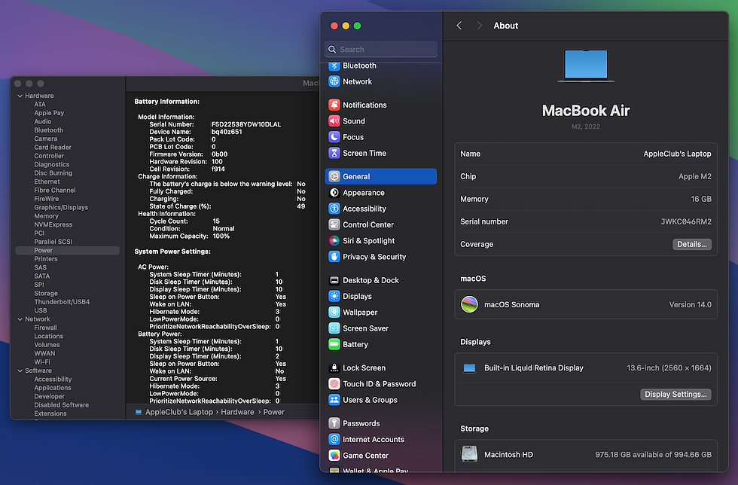
Task: Open Display Settings button
Action: pos(675,394)
